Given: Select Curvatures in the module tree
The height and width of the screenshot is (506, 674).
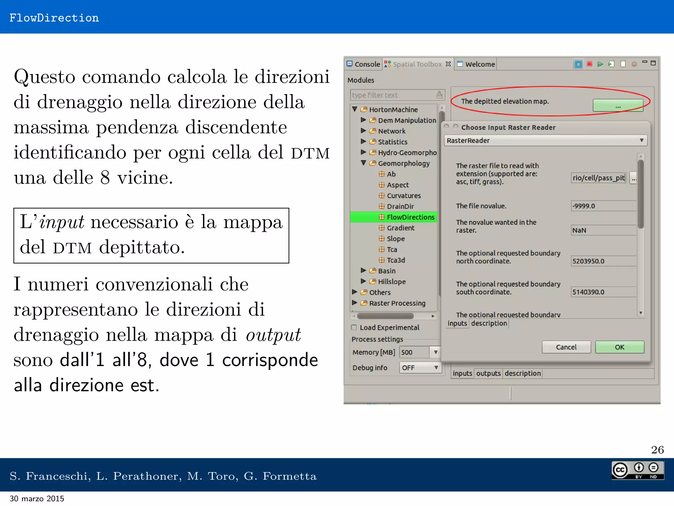Looking at the screenshot, I should click(x=404, y=195).
